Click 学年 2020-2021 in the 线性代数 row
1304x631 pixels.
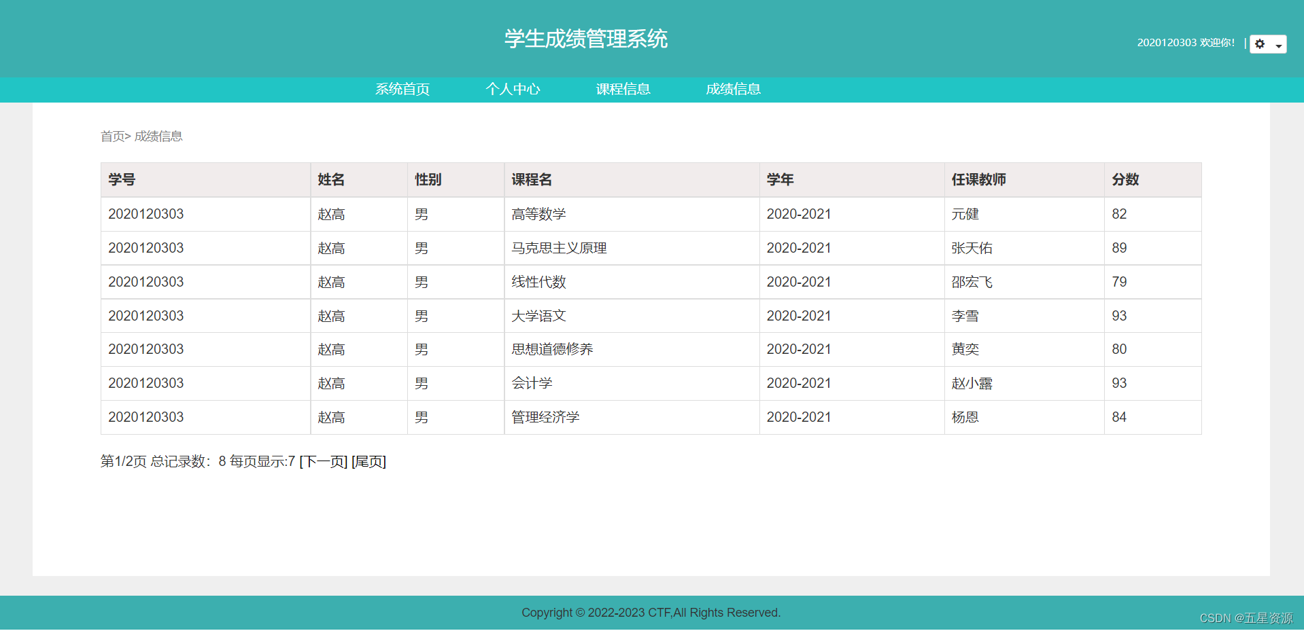click(x=799, y=283)
